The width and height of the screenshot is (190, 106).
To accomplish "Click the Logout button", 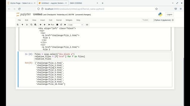I will coord(170,14).
